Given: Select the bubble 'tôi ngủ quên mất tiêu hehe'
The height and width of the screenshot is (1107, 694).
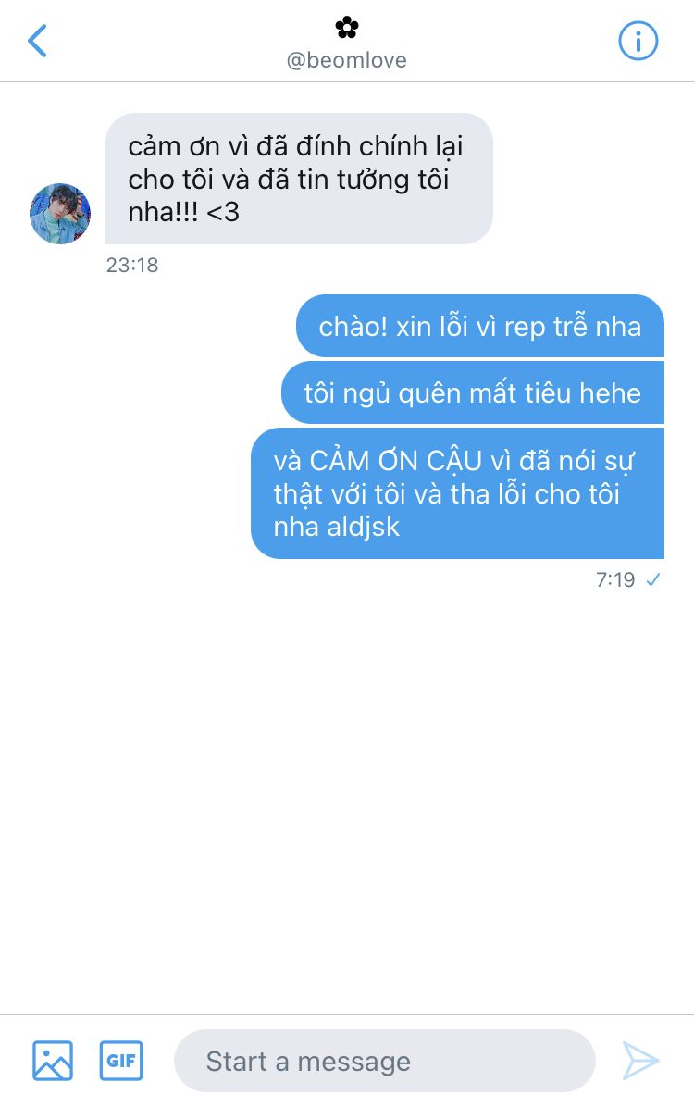Looking at the screenshot, I should (x=472, y=392).
